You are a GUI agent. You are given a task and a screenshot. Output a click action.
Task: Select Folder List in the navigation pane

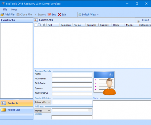pos(17,110)
